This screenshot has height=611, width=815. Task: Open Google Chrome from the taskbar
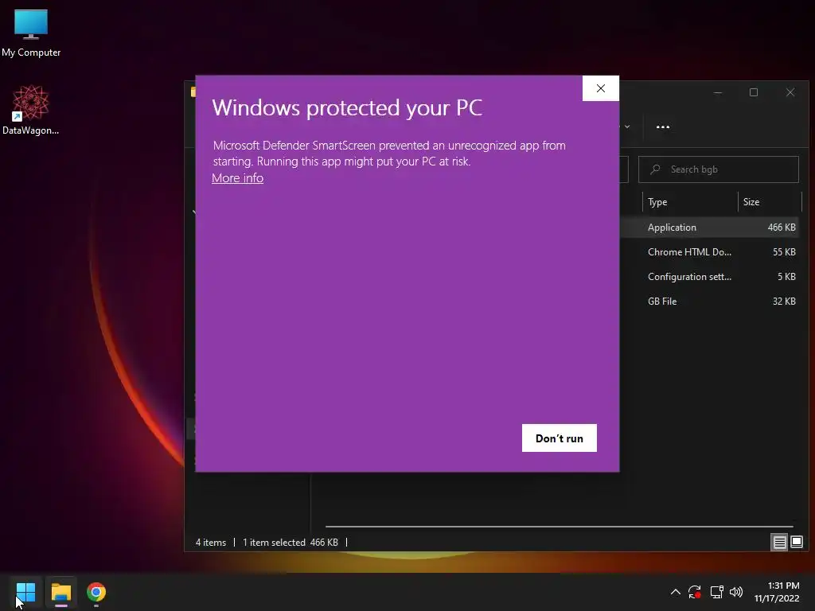coord(96,592)
